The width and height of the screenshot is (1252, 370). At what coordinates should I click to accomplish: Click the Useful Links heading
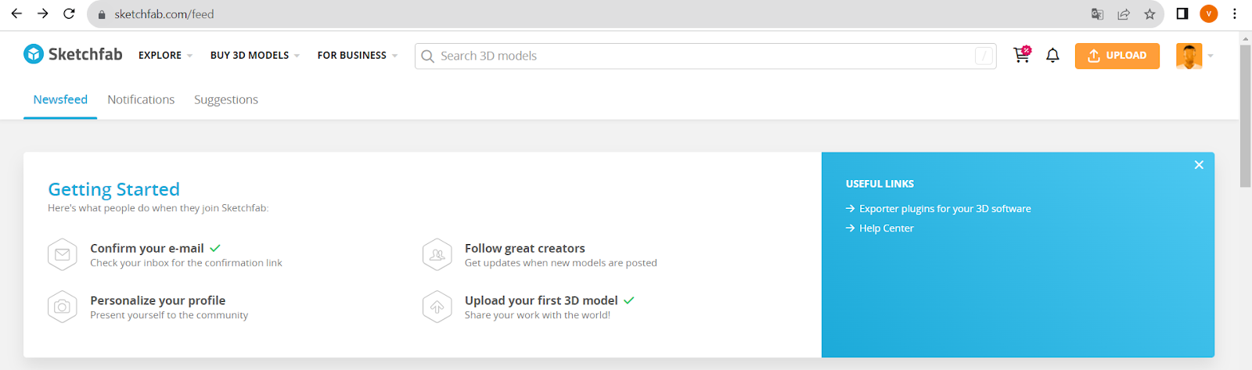[x=880, y=184]
